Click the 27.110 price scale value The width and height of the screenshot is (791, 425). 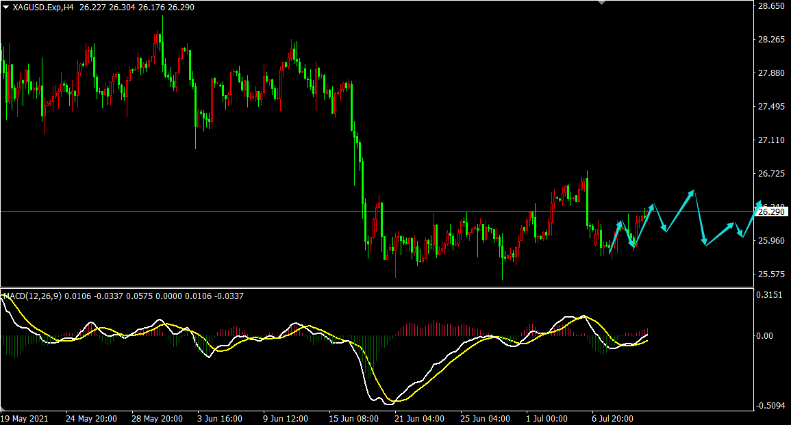(x=771, y=140)
